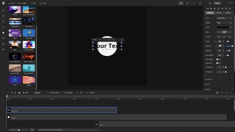The height and width of the screenshot is (132, 235).
Task: Expand the Border section
Action: [x=219, y=84]
